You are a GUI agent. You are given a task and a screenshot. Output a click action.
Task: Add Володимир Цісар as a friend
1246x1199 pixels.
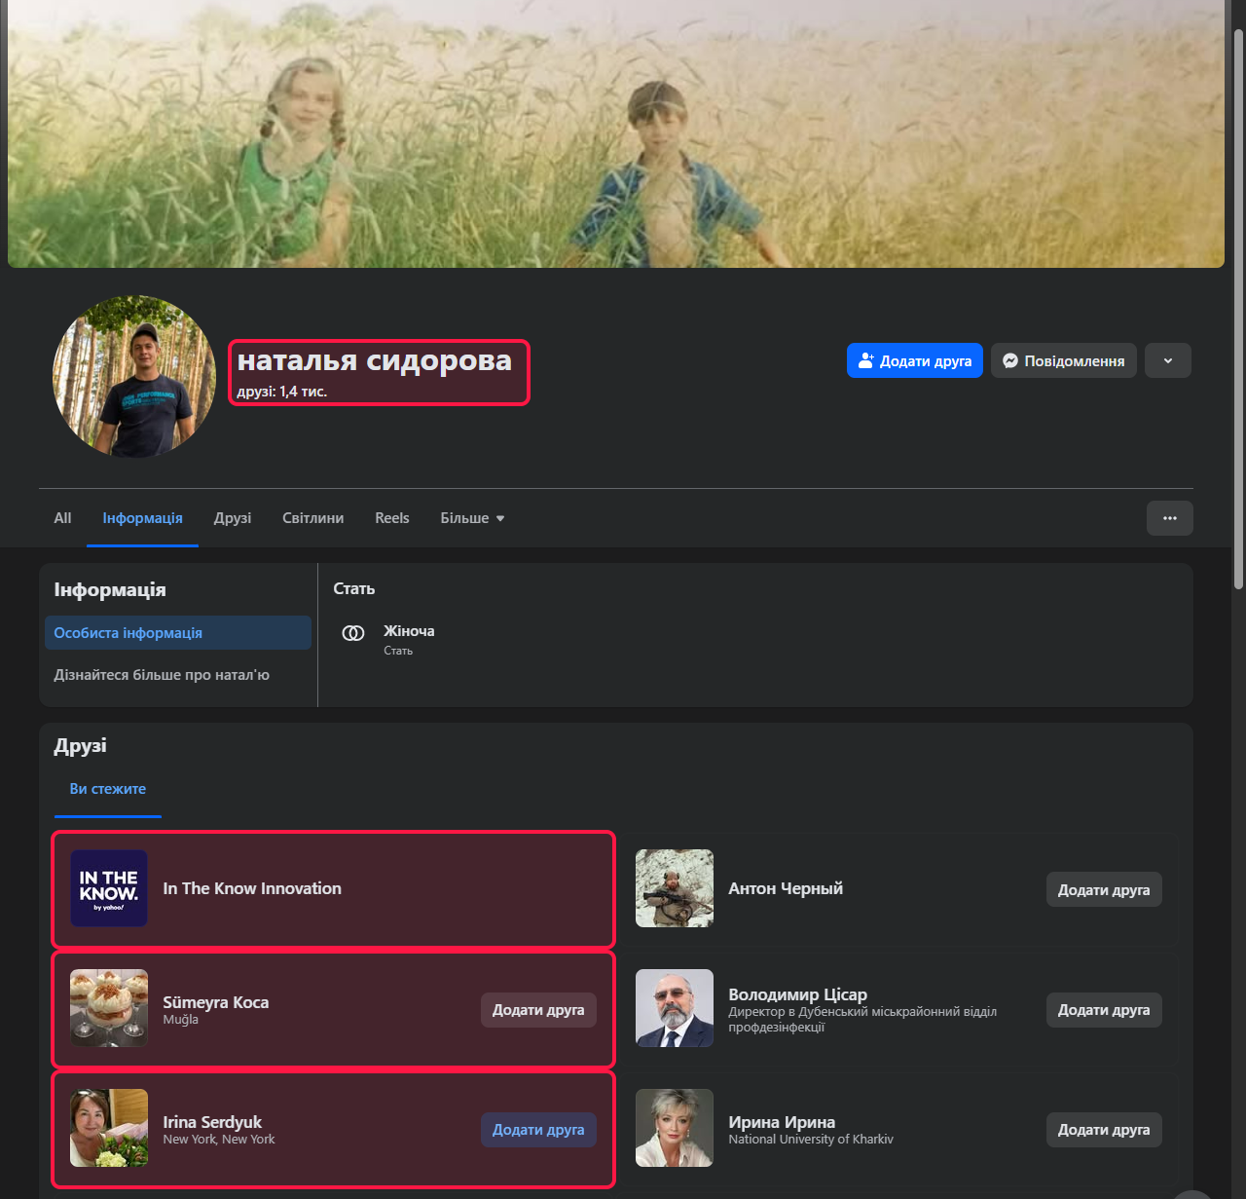point(1104,1010)
